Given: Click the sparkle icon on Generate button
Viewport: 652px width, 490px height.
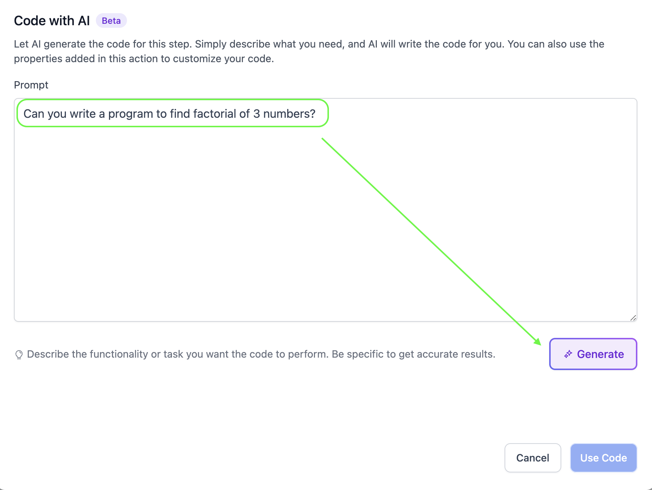Looking at the screenshot, I should (568, 354).
